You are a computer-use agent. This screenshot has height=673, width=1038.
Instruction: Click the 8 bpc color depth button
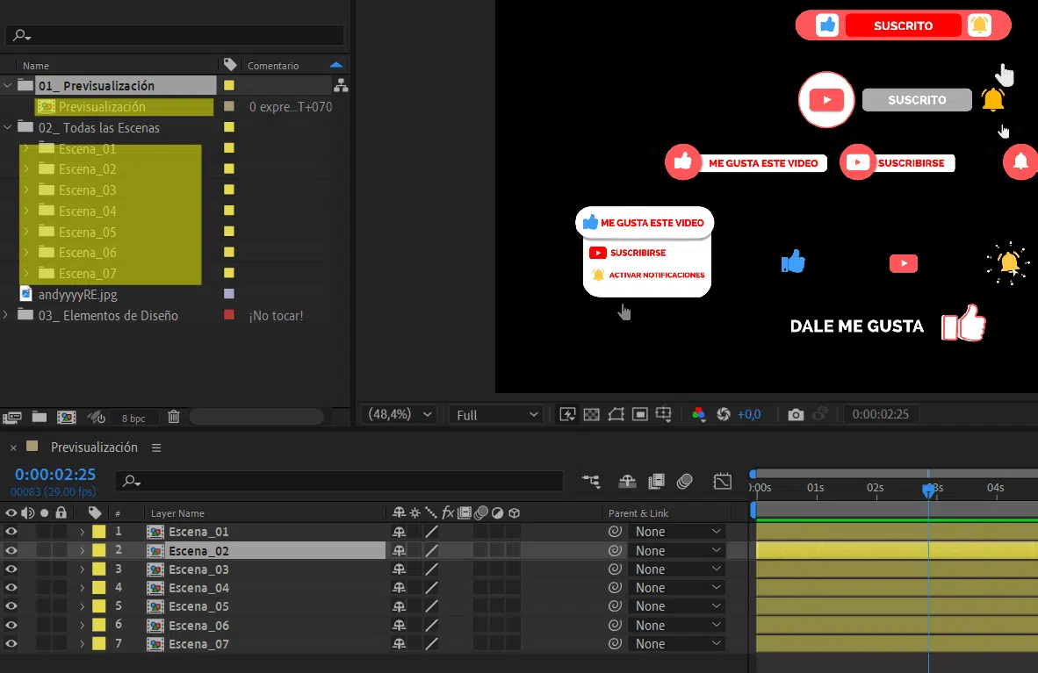tap(133, 419)
